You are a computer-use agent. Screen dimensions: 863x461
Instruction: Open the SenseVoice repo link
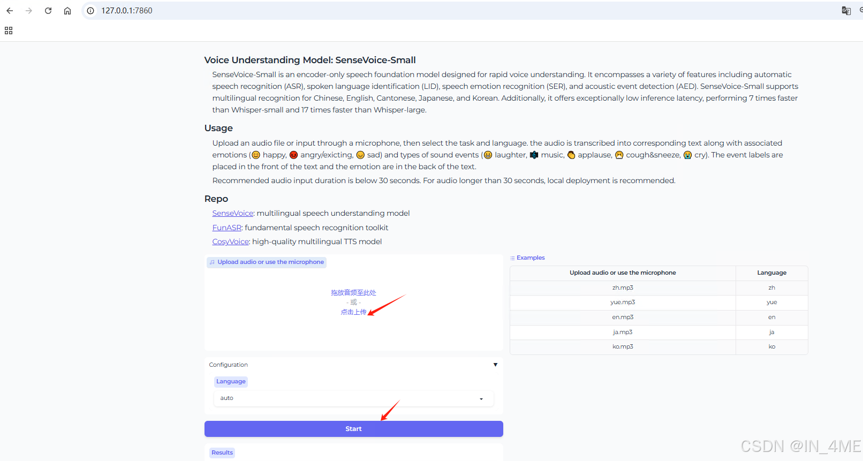pos(233,213)
